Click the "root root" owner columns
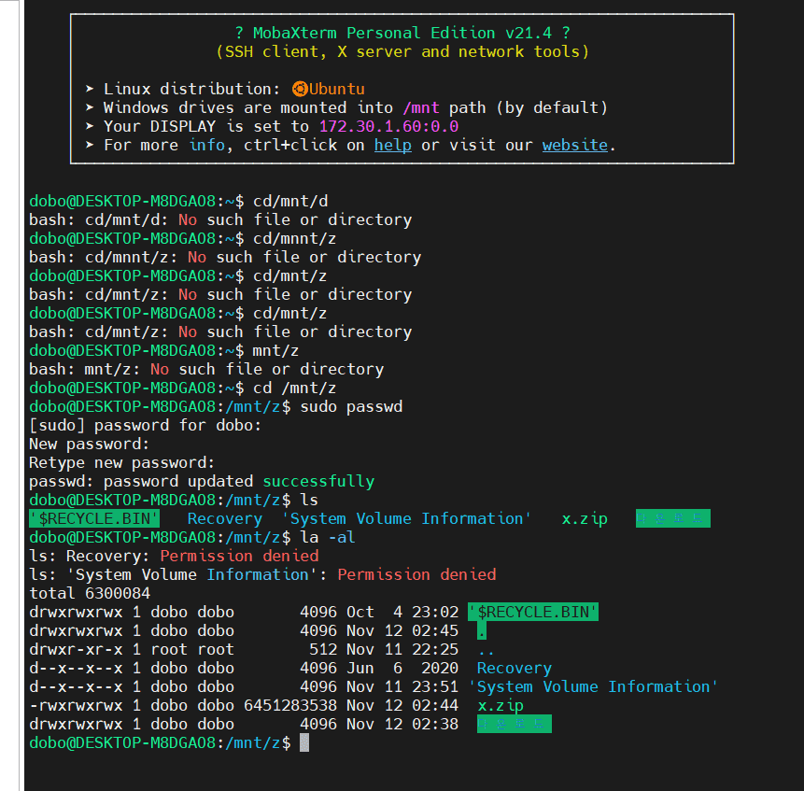The width and height of the screenshot is (804, 791). tap(192, 649)
